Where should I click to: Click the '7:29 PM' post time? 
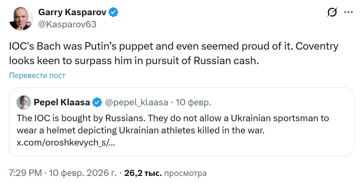pyautogui.click(x=25, y=174)
